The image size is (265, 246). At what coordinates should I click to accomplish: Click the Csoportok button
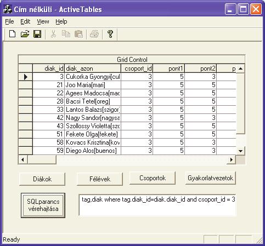[153, 178]
